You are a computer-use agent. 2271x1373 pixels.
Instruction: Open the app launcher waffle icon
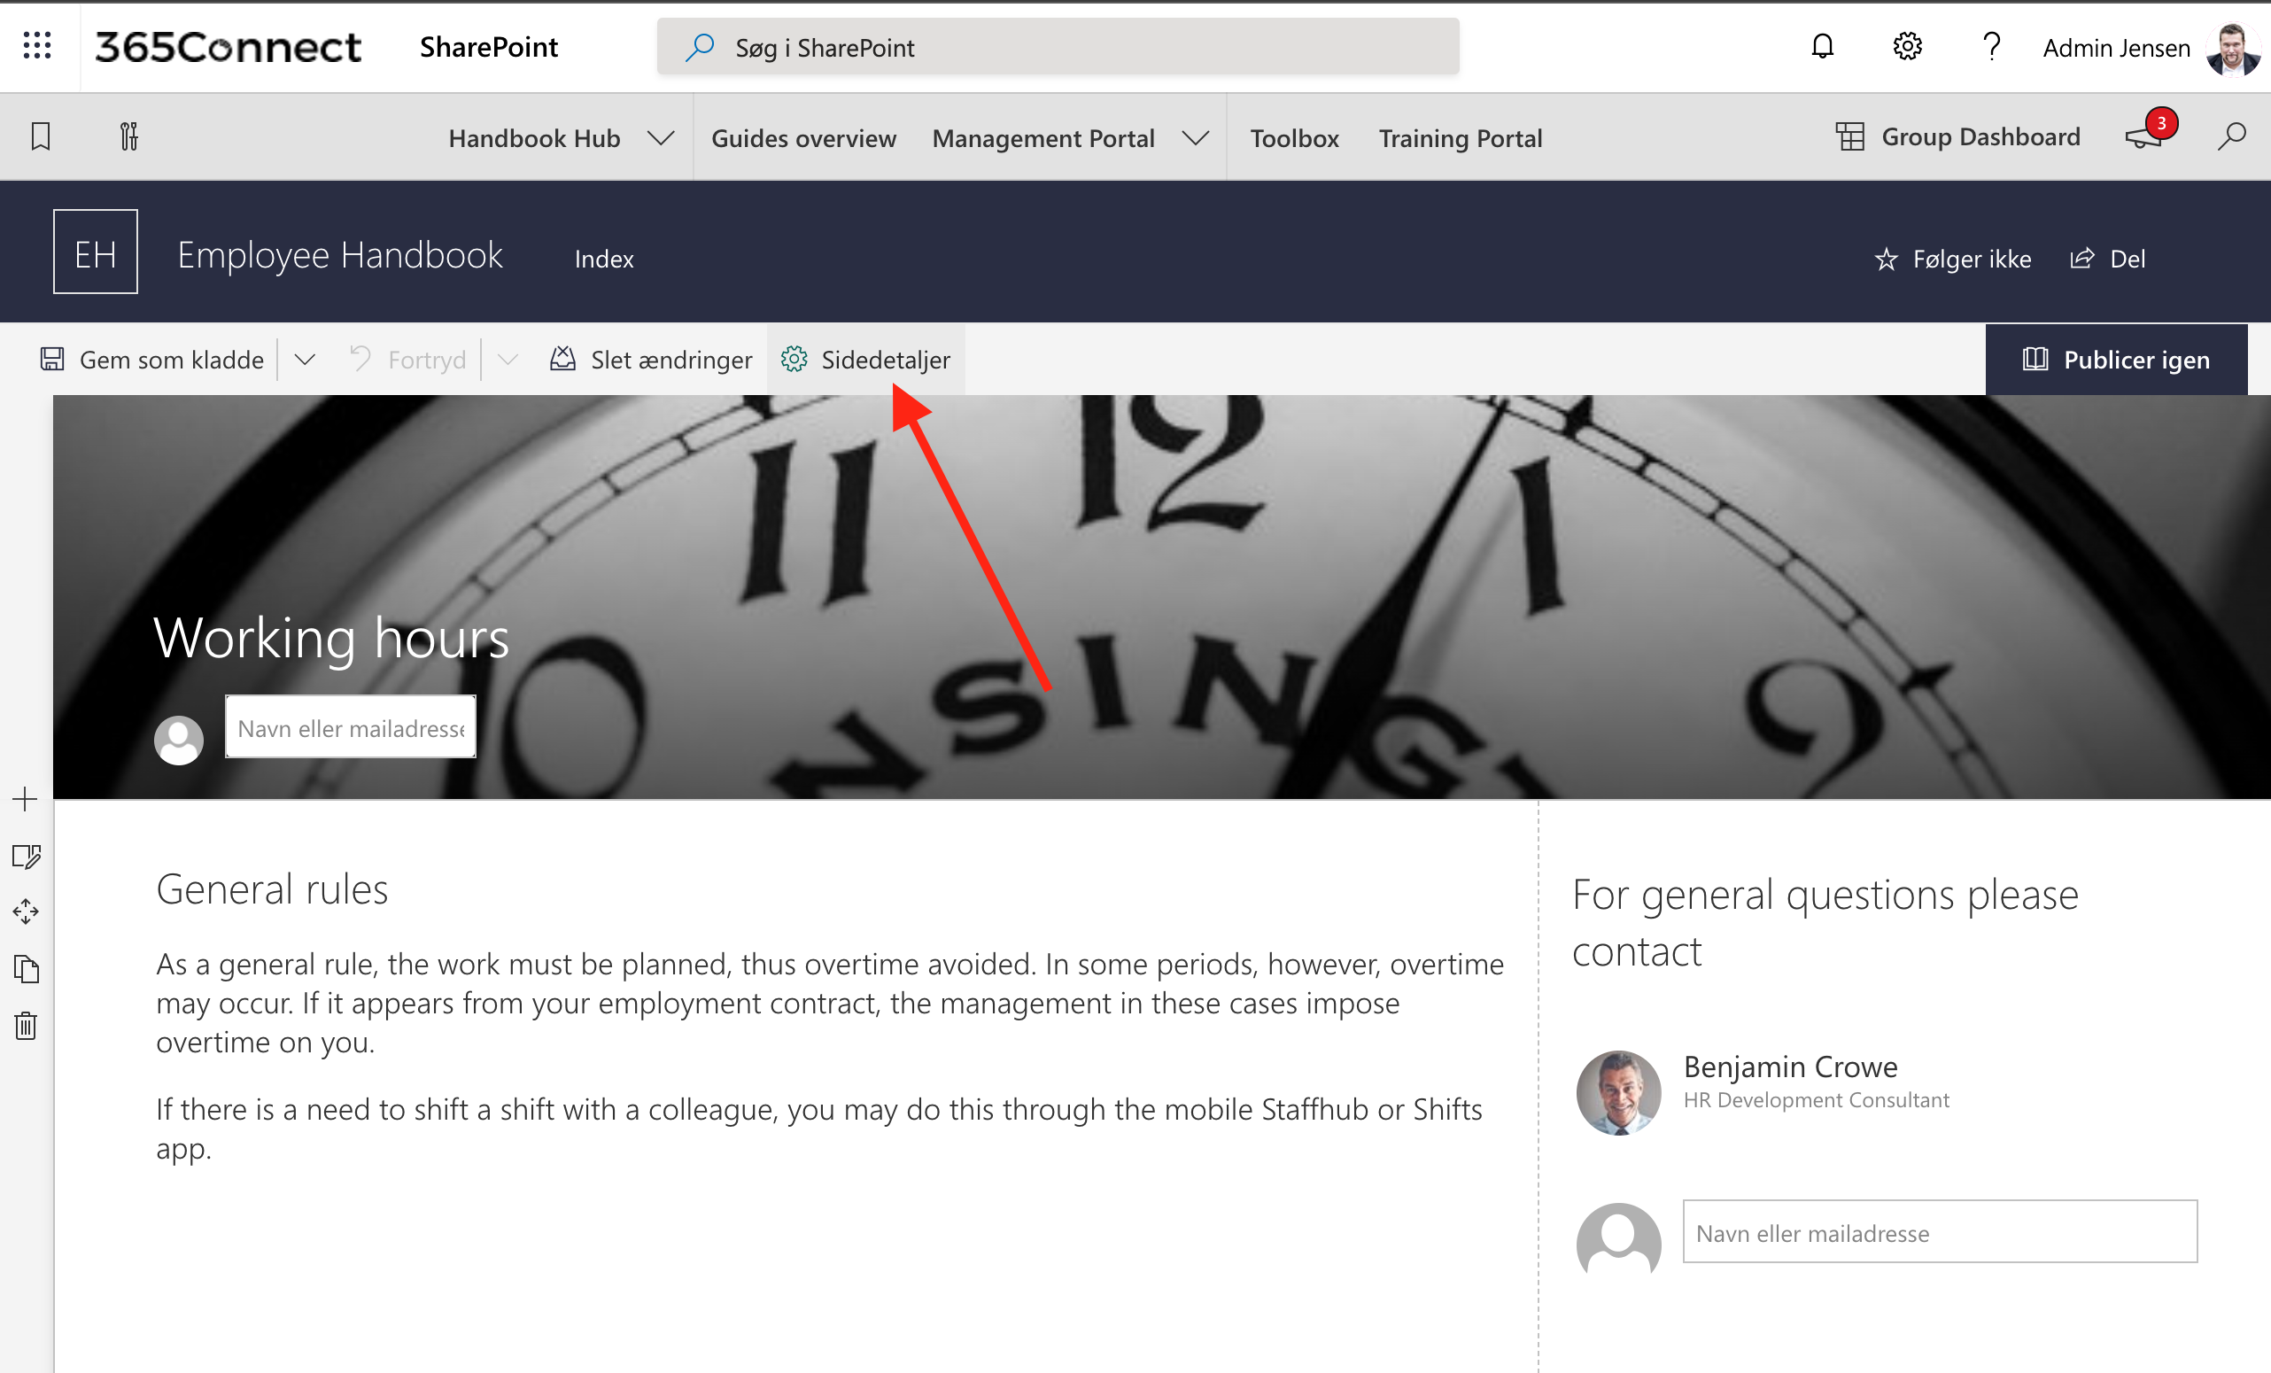click(x=37, y=45)
